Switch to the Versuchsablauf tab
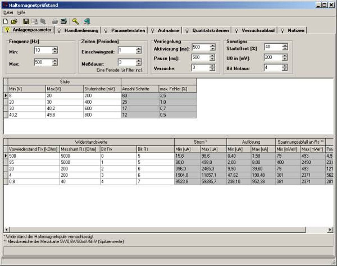The height and width of the screenshot is (266, 337). coord(255,31)
